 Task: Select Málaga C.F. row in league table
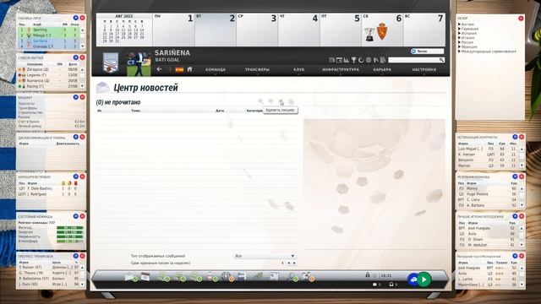(x=49, y=35)
